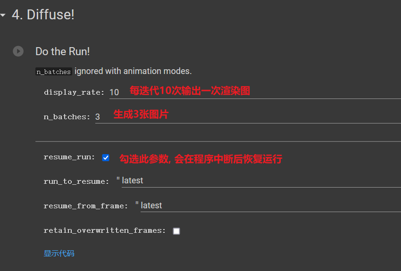Enable the retain_overwritten_frames checkbox
This screenshot has height=271, width=401.
[176, 231]
